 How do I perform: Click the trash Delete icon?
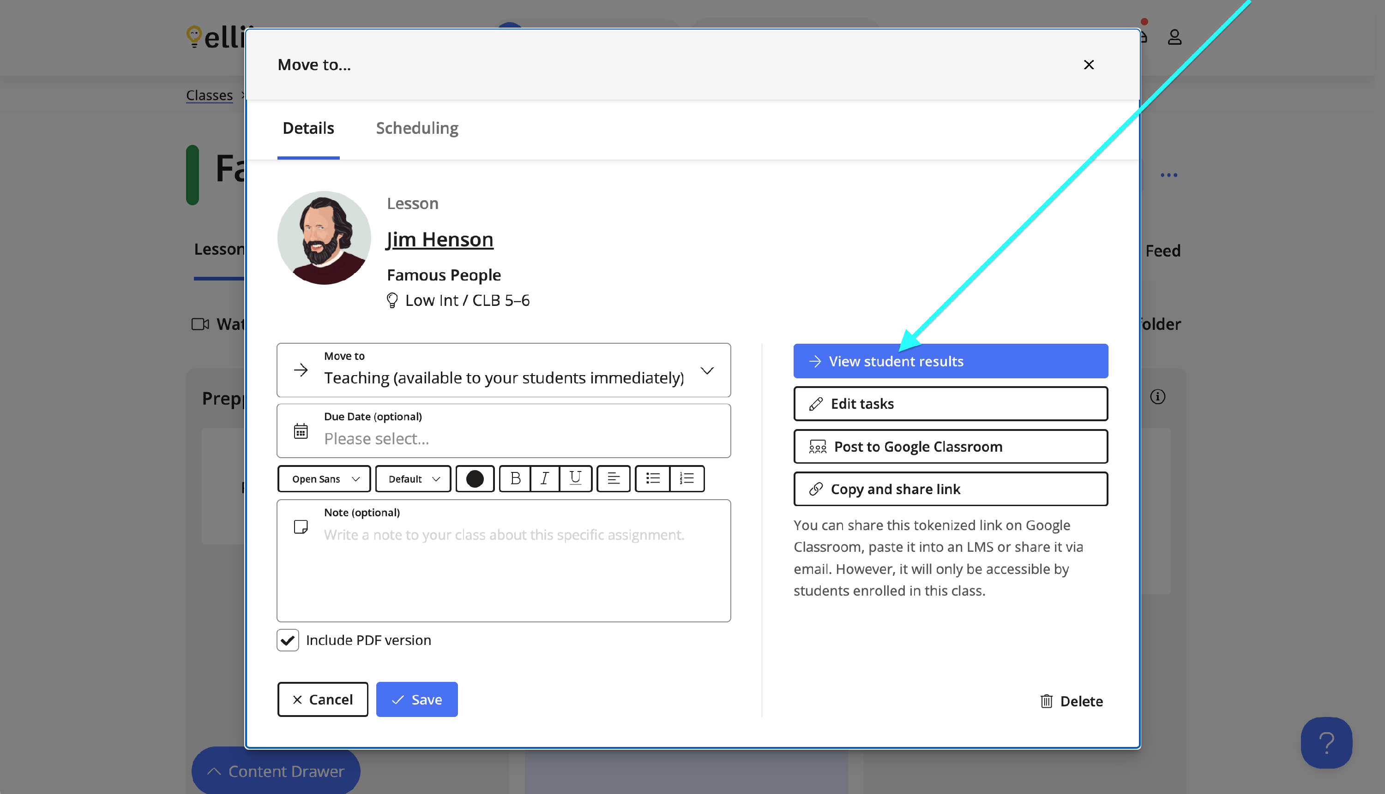click(1046, 701)
